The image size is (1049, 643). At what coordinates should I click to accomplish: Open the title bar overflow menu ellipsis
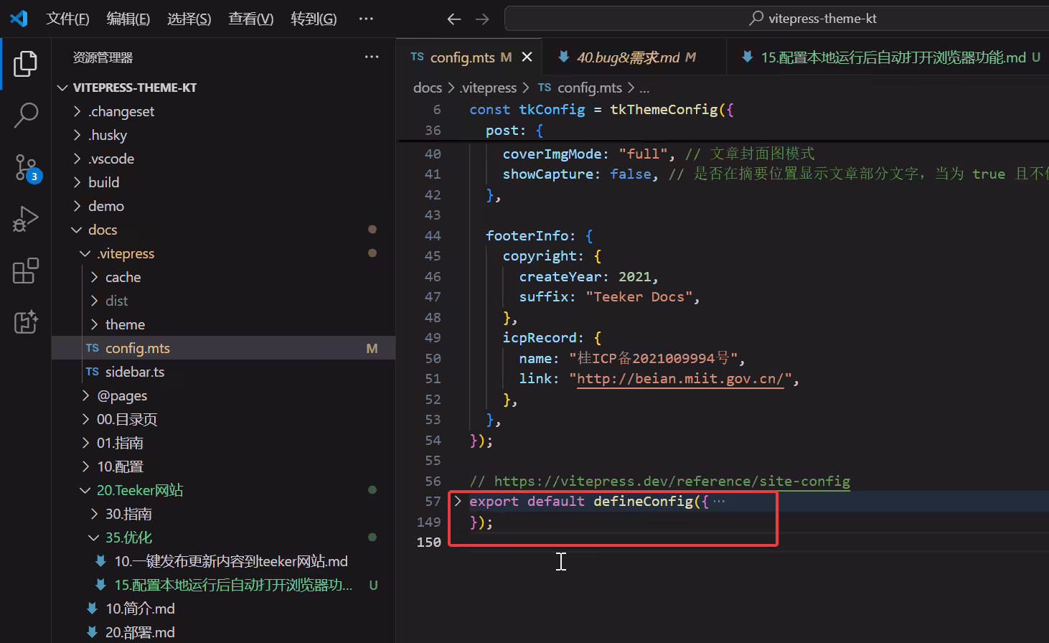366,19
